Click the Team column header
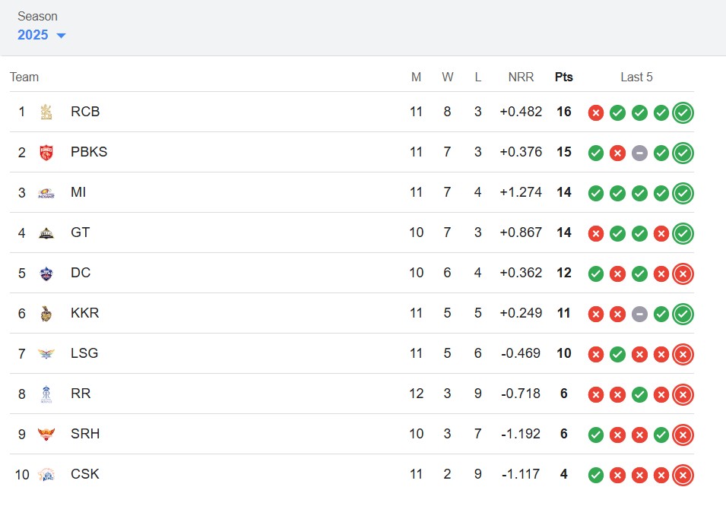726x506 pixels. point(24,77)
